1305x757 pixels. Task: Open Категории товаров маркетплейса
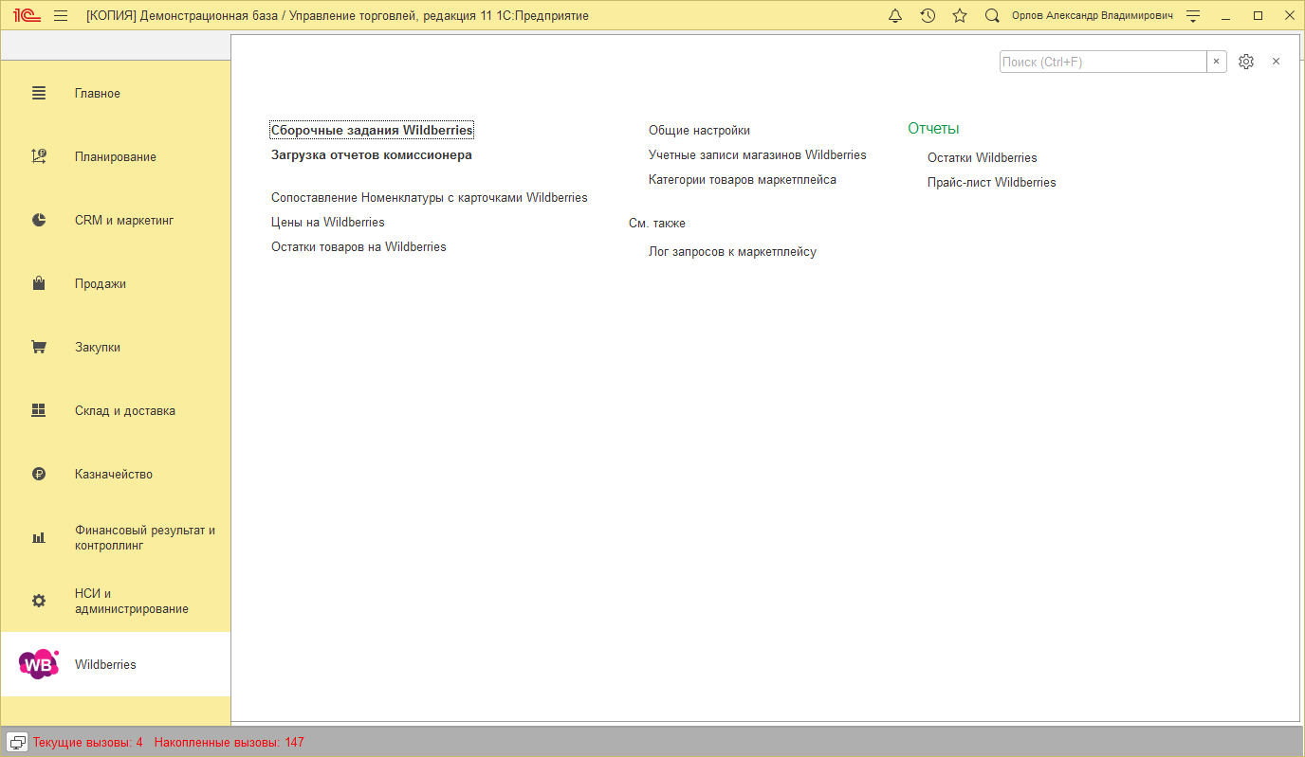coord(743,180)
